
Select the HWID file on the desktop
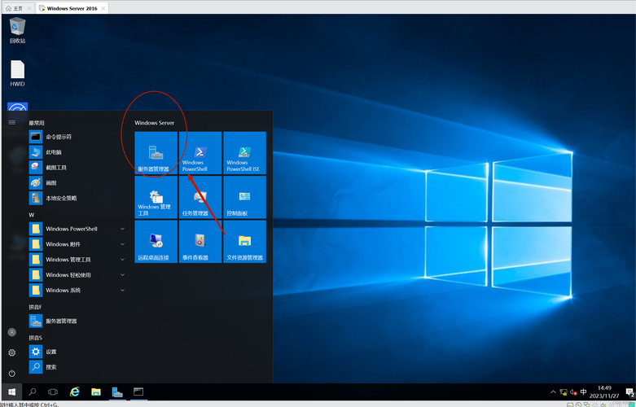pos(17,73)
